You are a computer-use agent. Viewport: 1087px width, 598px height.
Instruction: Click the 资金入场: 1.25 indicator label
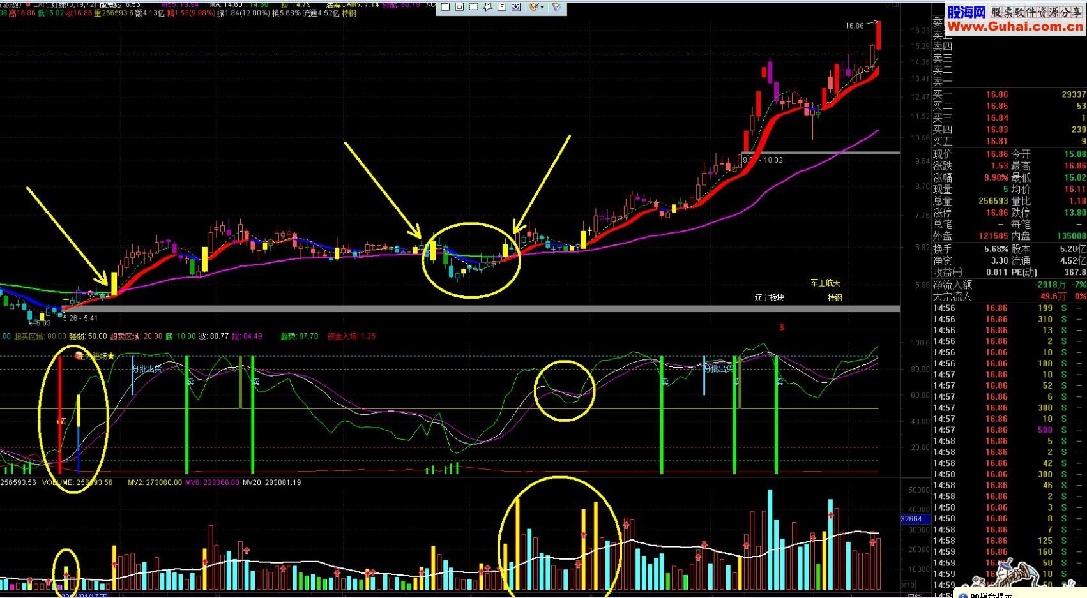[x=351, y=336]
